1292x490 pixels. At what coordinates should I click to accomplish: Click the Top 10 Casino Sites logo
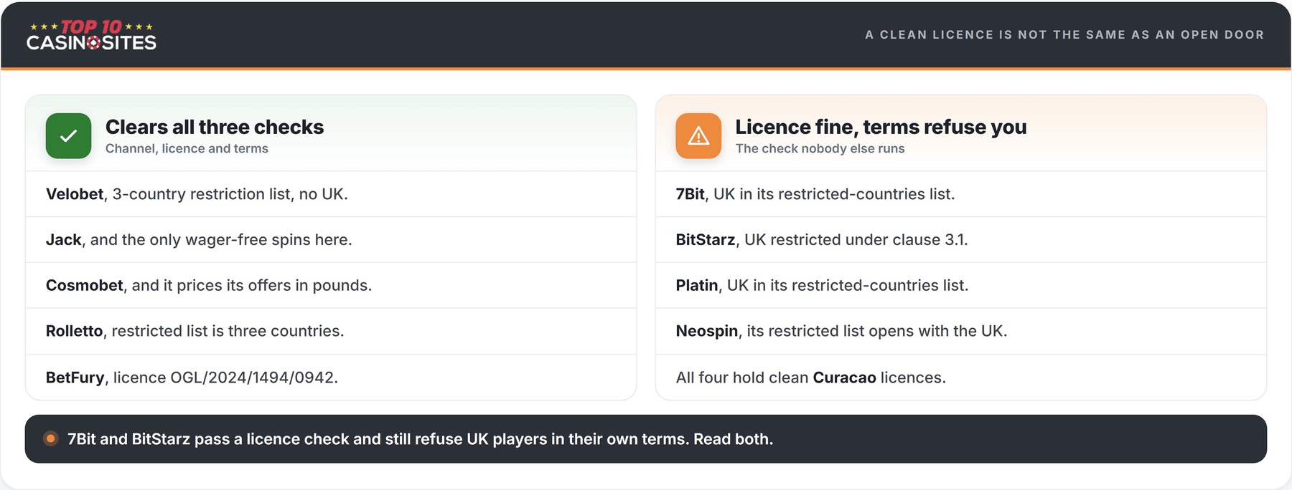point(91,35)
